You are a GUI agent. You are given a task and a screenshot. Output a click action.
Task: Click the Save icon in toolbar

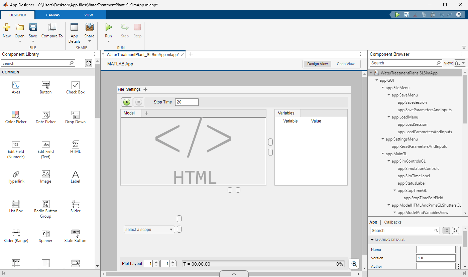pos(33,27)
